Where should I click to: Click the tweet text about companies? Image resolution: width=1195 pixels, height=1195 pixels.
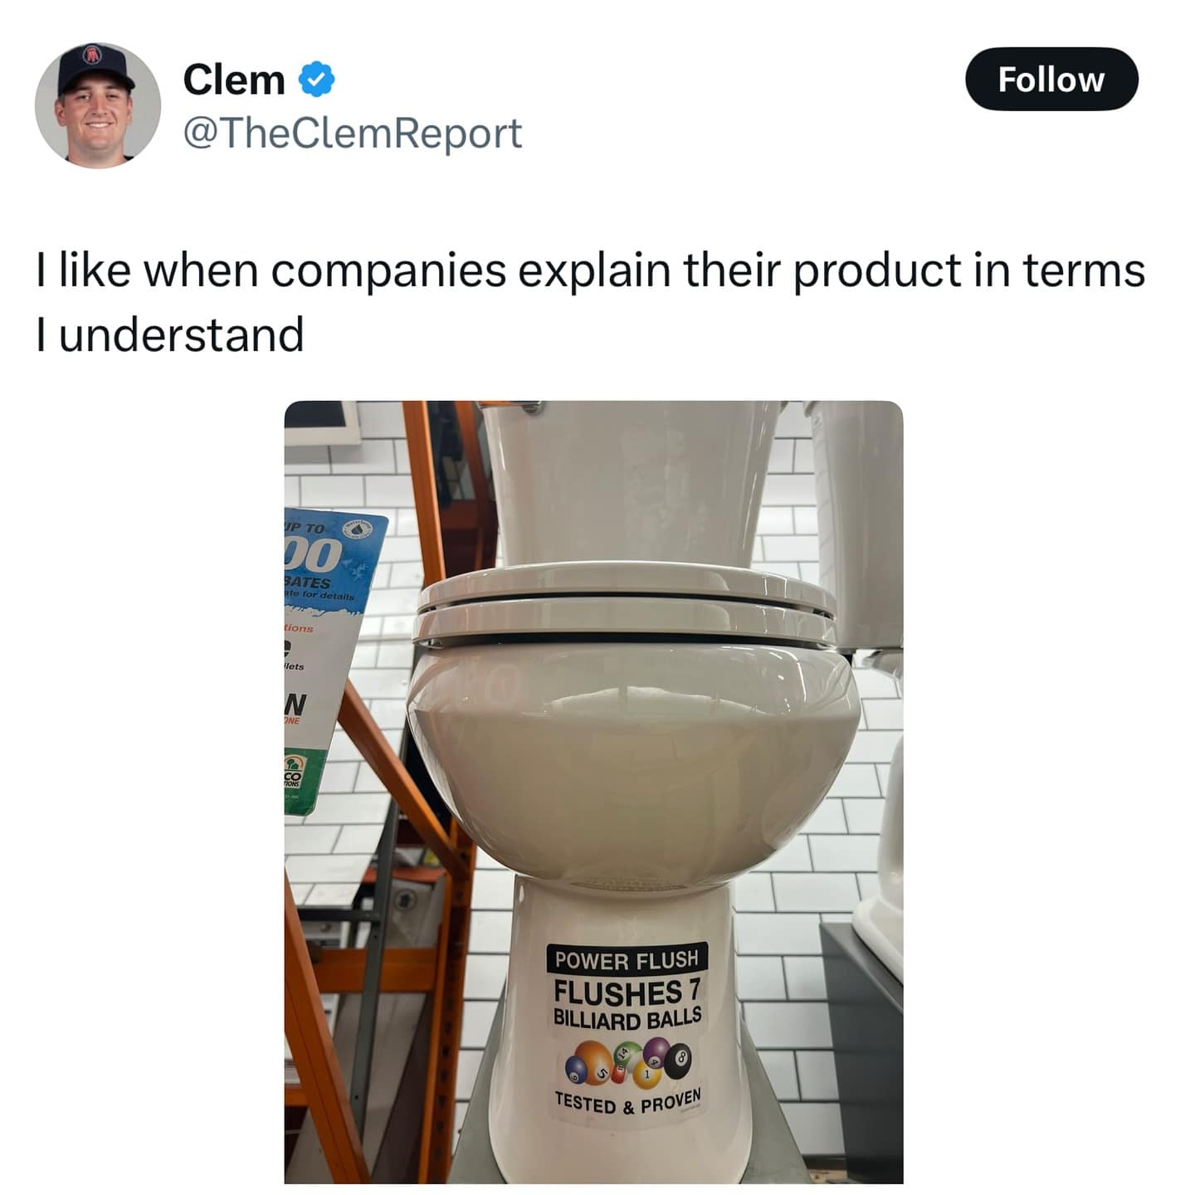(x=590, y=302)
